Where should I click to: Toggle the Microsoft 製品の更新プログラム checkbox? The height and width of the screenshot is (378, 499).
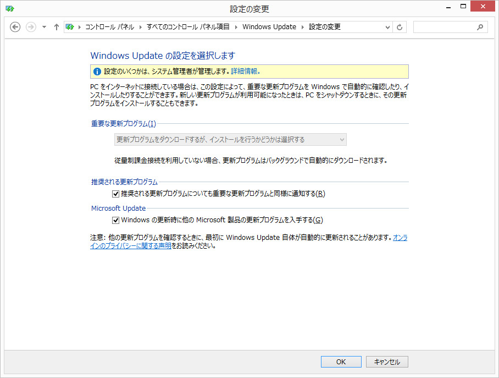115,220
